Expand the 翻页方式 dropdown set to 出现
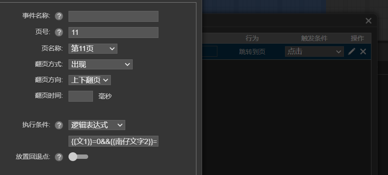388x175 pixels. click(x=100, y=64)
